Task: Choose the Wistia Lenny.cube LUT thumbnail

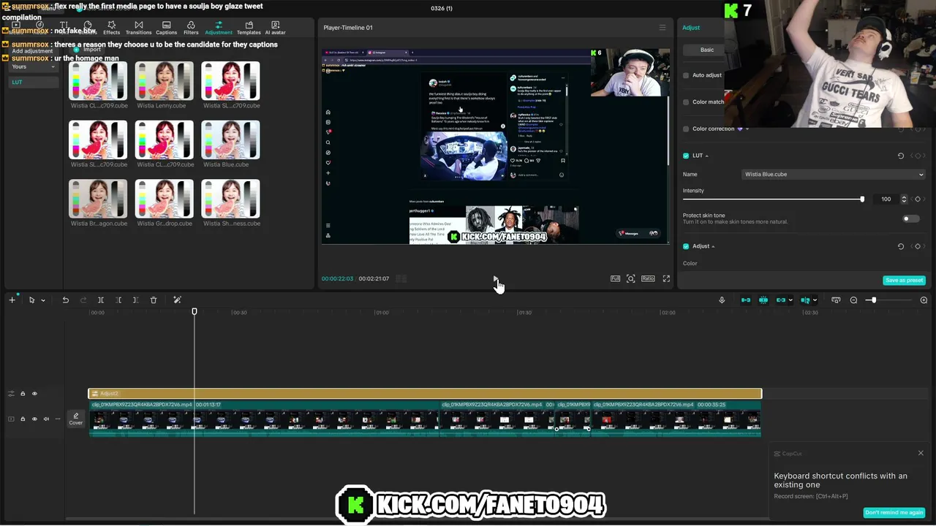Action: [x=165, y=80]
